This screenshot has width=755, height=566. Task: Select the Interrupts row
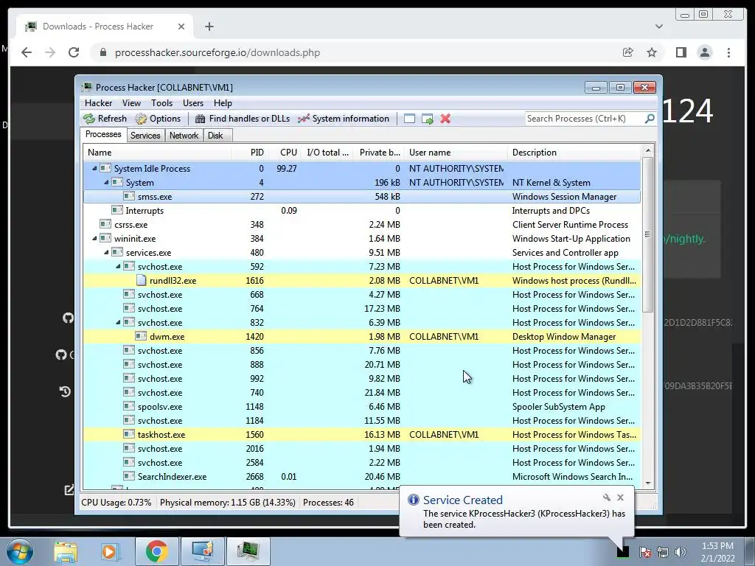coord(361,210)
